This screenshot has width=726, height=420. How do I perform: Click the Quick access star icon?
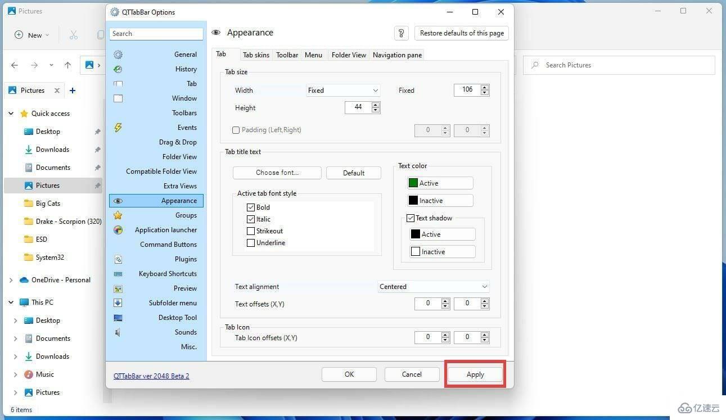(x=24, y=114)
